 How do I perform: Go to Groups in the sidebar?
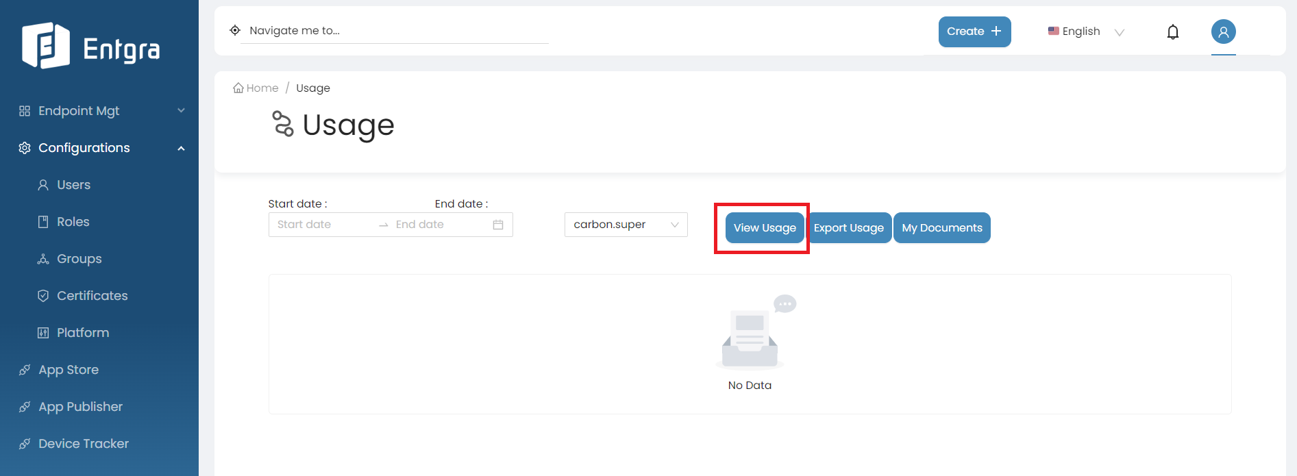[79, 259]
